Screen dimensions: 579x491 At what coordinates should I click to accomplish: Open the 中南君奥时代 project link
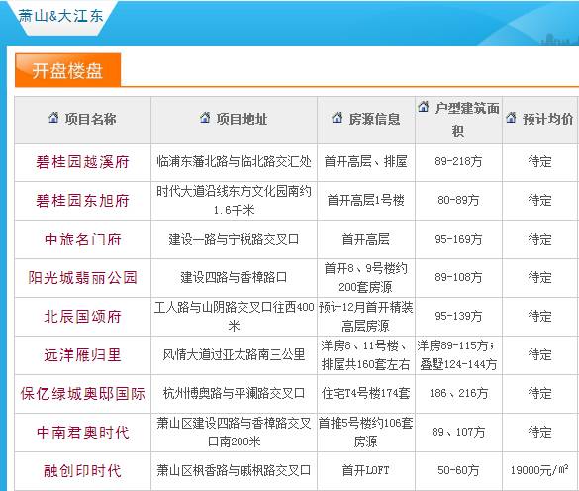[83, 433]
